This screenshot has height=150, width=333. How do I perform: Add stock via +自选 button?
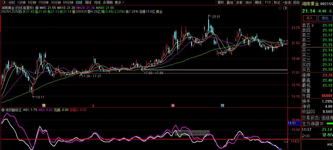pos(286,2)
